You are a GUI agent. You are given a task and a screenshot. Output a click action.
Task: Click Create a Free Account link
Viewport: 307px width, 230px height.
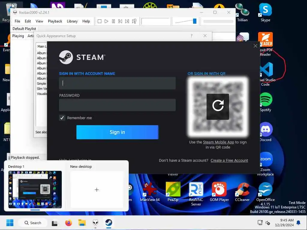[229, 161]
